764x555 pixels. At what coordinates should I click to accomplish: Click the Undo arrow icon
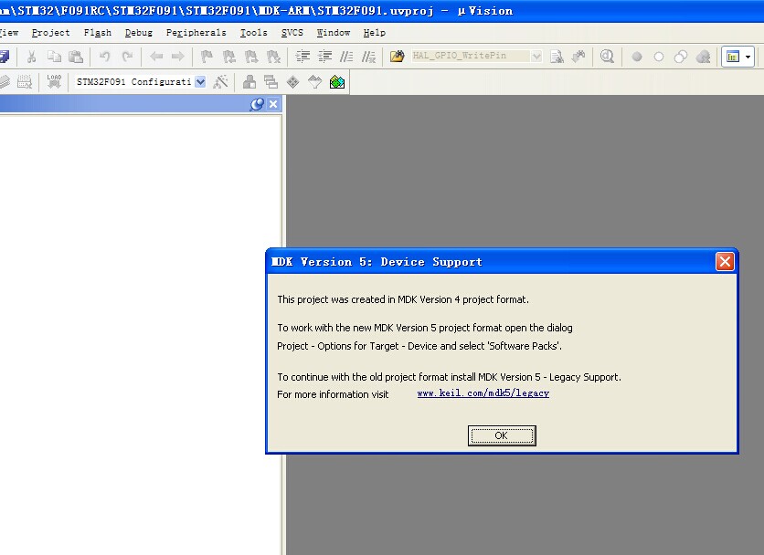point(104,57)
